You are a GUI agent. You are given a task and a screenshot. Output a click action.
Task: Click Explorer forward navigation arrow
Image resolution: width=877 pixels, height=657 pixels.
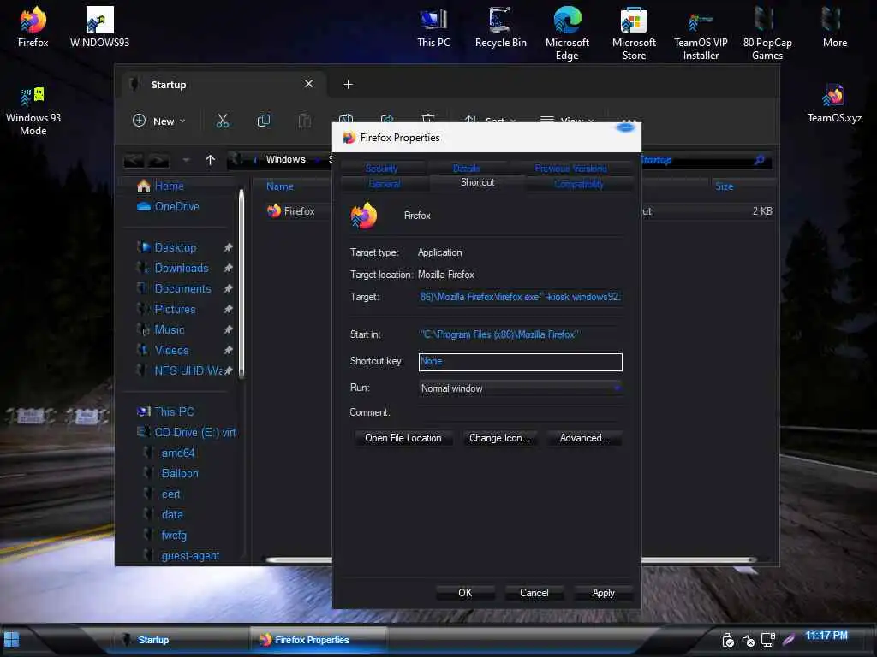(158, 161)
